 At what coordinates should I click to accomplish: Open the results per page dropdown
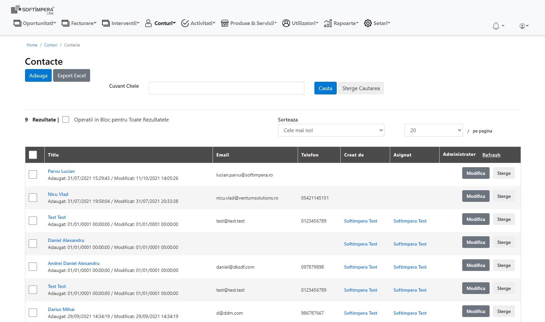(x=434, y=130)
